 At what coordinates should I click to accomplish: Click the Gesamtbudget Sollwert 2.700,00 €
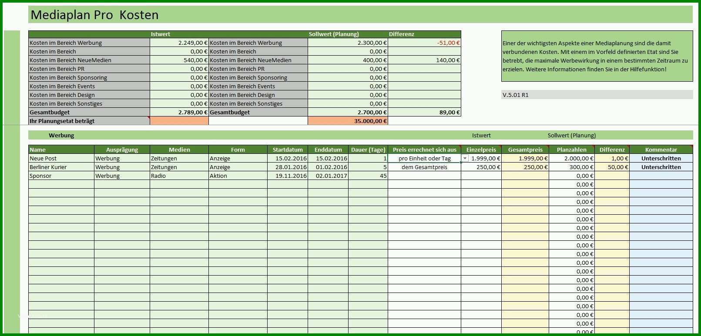[348, 113]
